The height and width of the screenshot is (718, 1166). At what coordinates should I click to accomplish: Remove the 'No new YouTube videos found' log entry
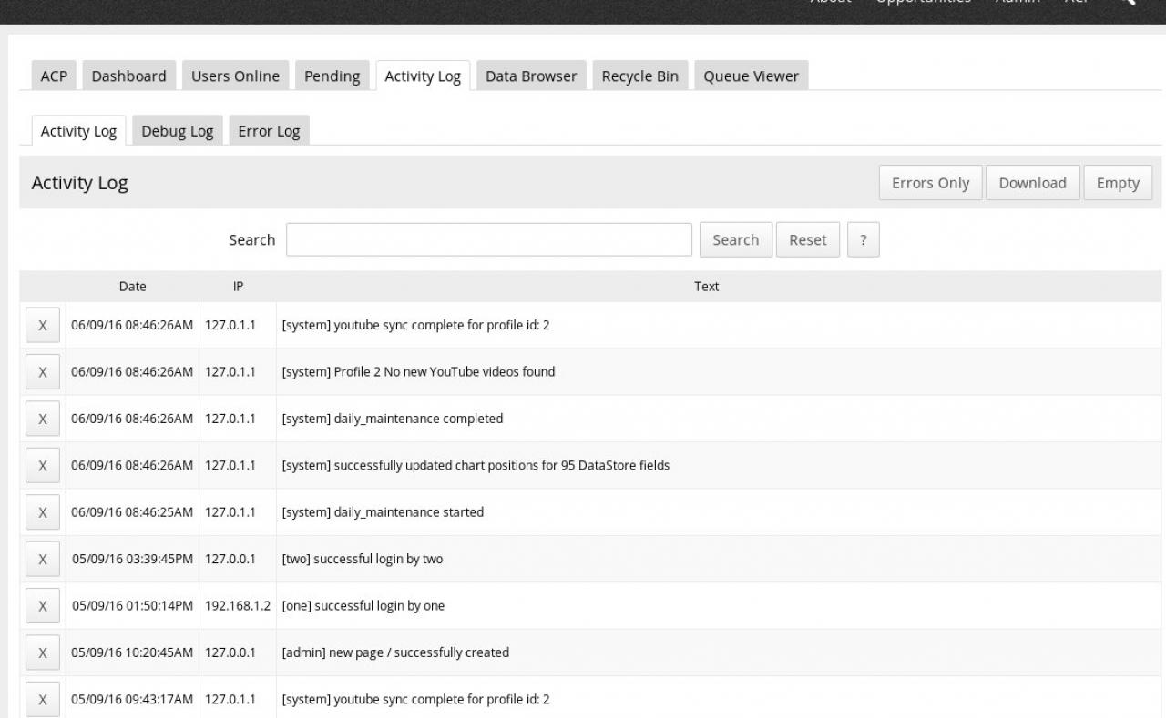[43, 372]
